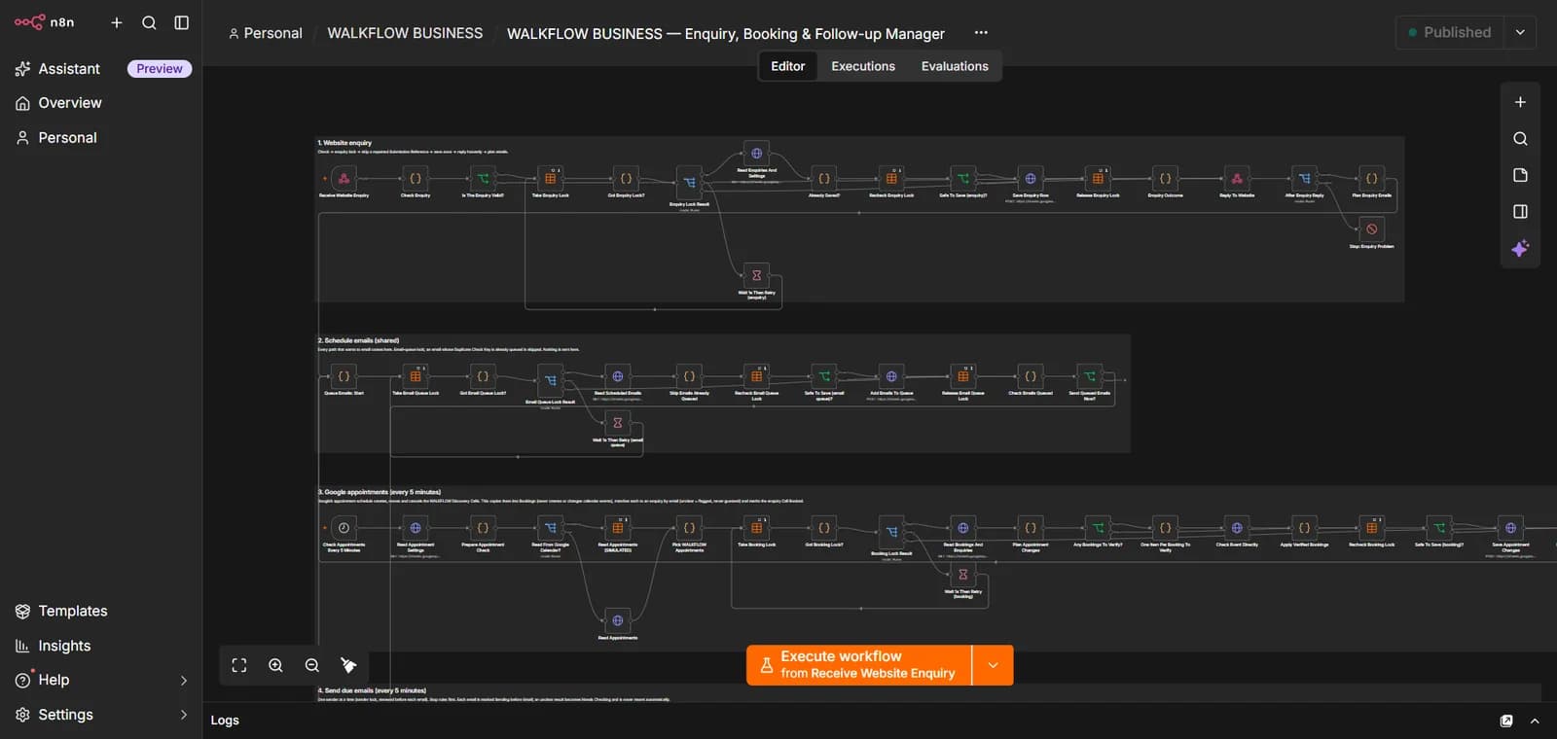This screenshot has height=739, width=1557.
Task: Click the zoom out icon
Action: 312,665
